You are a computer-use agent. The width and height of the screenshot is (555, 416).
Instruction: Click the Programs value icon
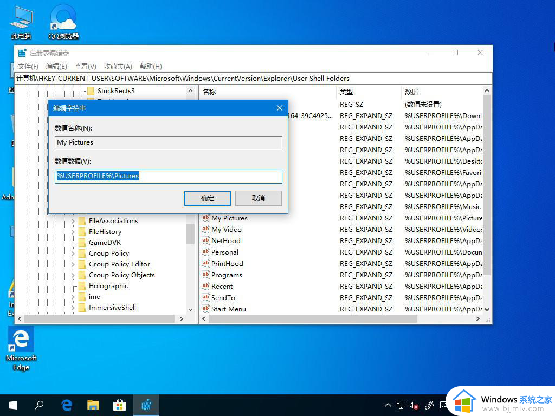click(x=205, y=274)
